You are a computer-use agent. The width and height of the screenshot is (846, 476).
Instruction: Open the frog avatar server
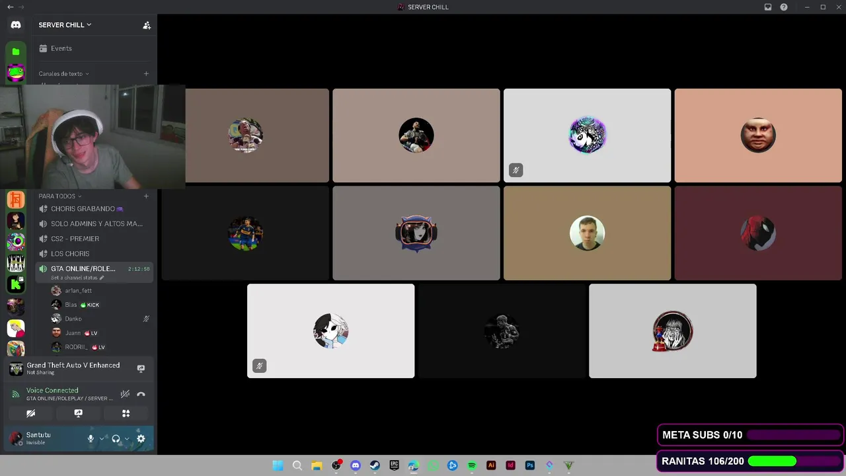[16, 73]
